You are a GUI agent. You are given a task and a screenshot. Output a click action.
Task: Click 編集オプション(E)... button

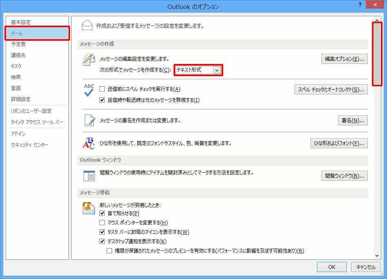[x=344, y=59]
